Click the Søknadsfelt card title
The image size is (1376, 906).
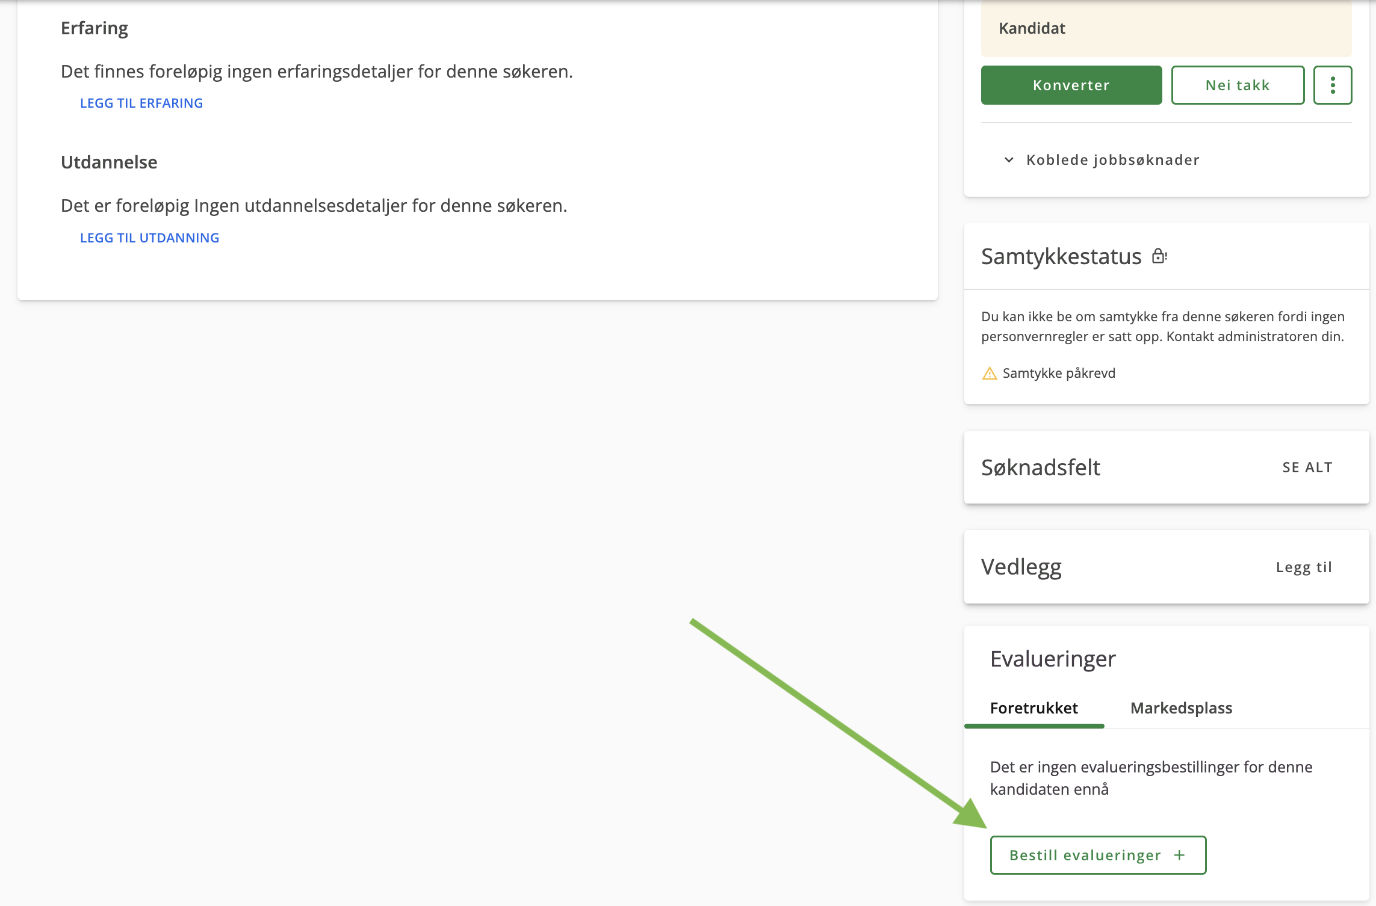pyautogui.click(x=1041, y=467)
